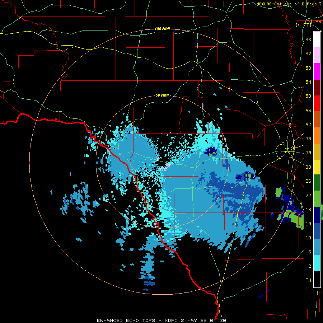The width and height of the screenshot is (323, 323).
Task: Select the dark green legend swatch
Action: point(317,183)
